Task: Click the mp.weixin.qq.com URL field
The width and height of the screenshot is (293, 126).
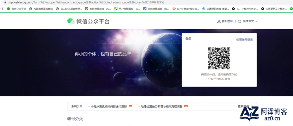Action: click(x=86, y=2)
